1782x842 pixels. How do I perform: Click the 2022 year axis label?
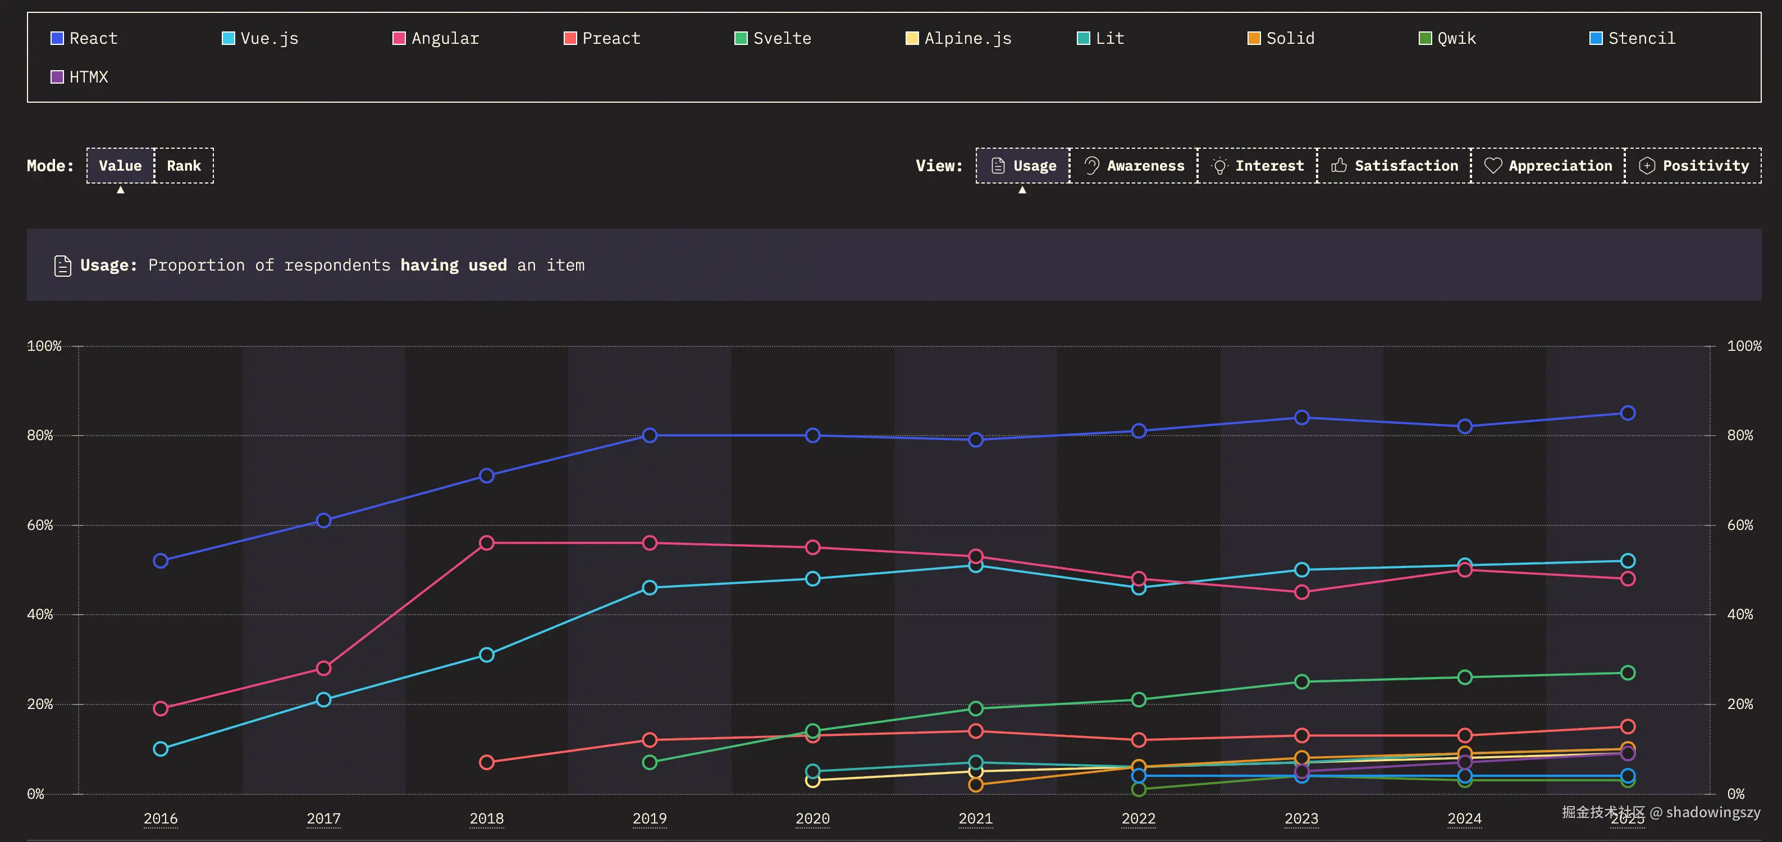(x=1138, y=818)
